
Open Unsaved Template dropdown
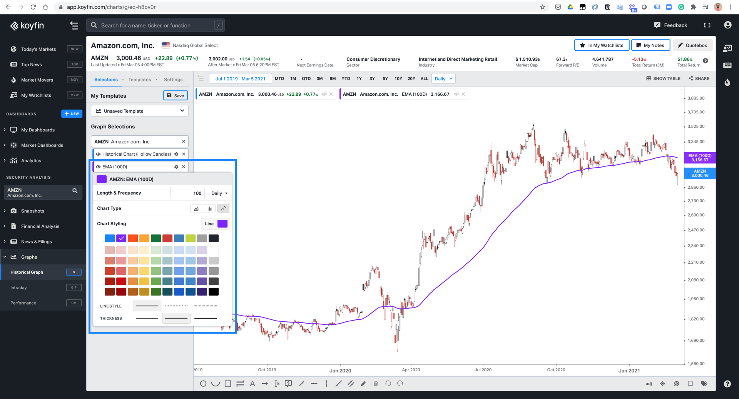pyautogui.click(x=140, y=111)
